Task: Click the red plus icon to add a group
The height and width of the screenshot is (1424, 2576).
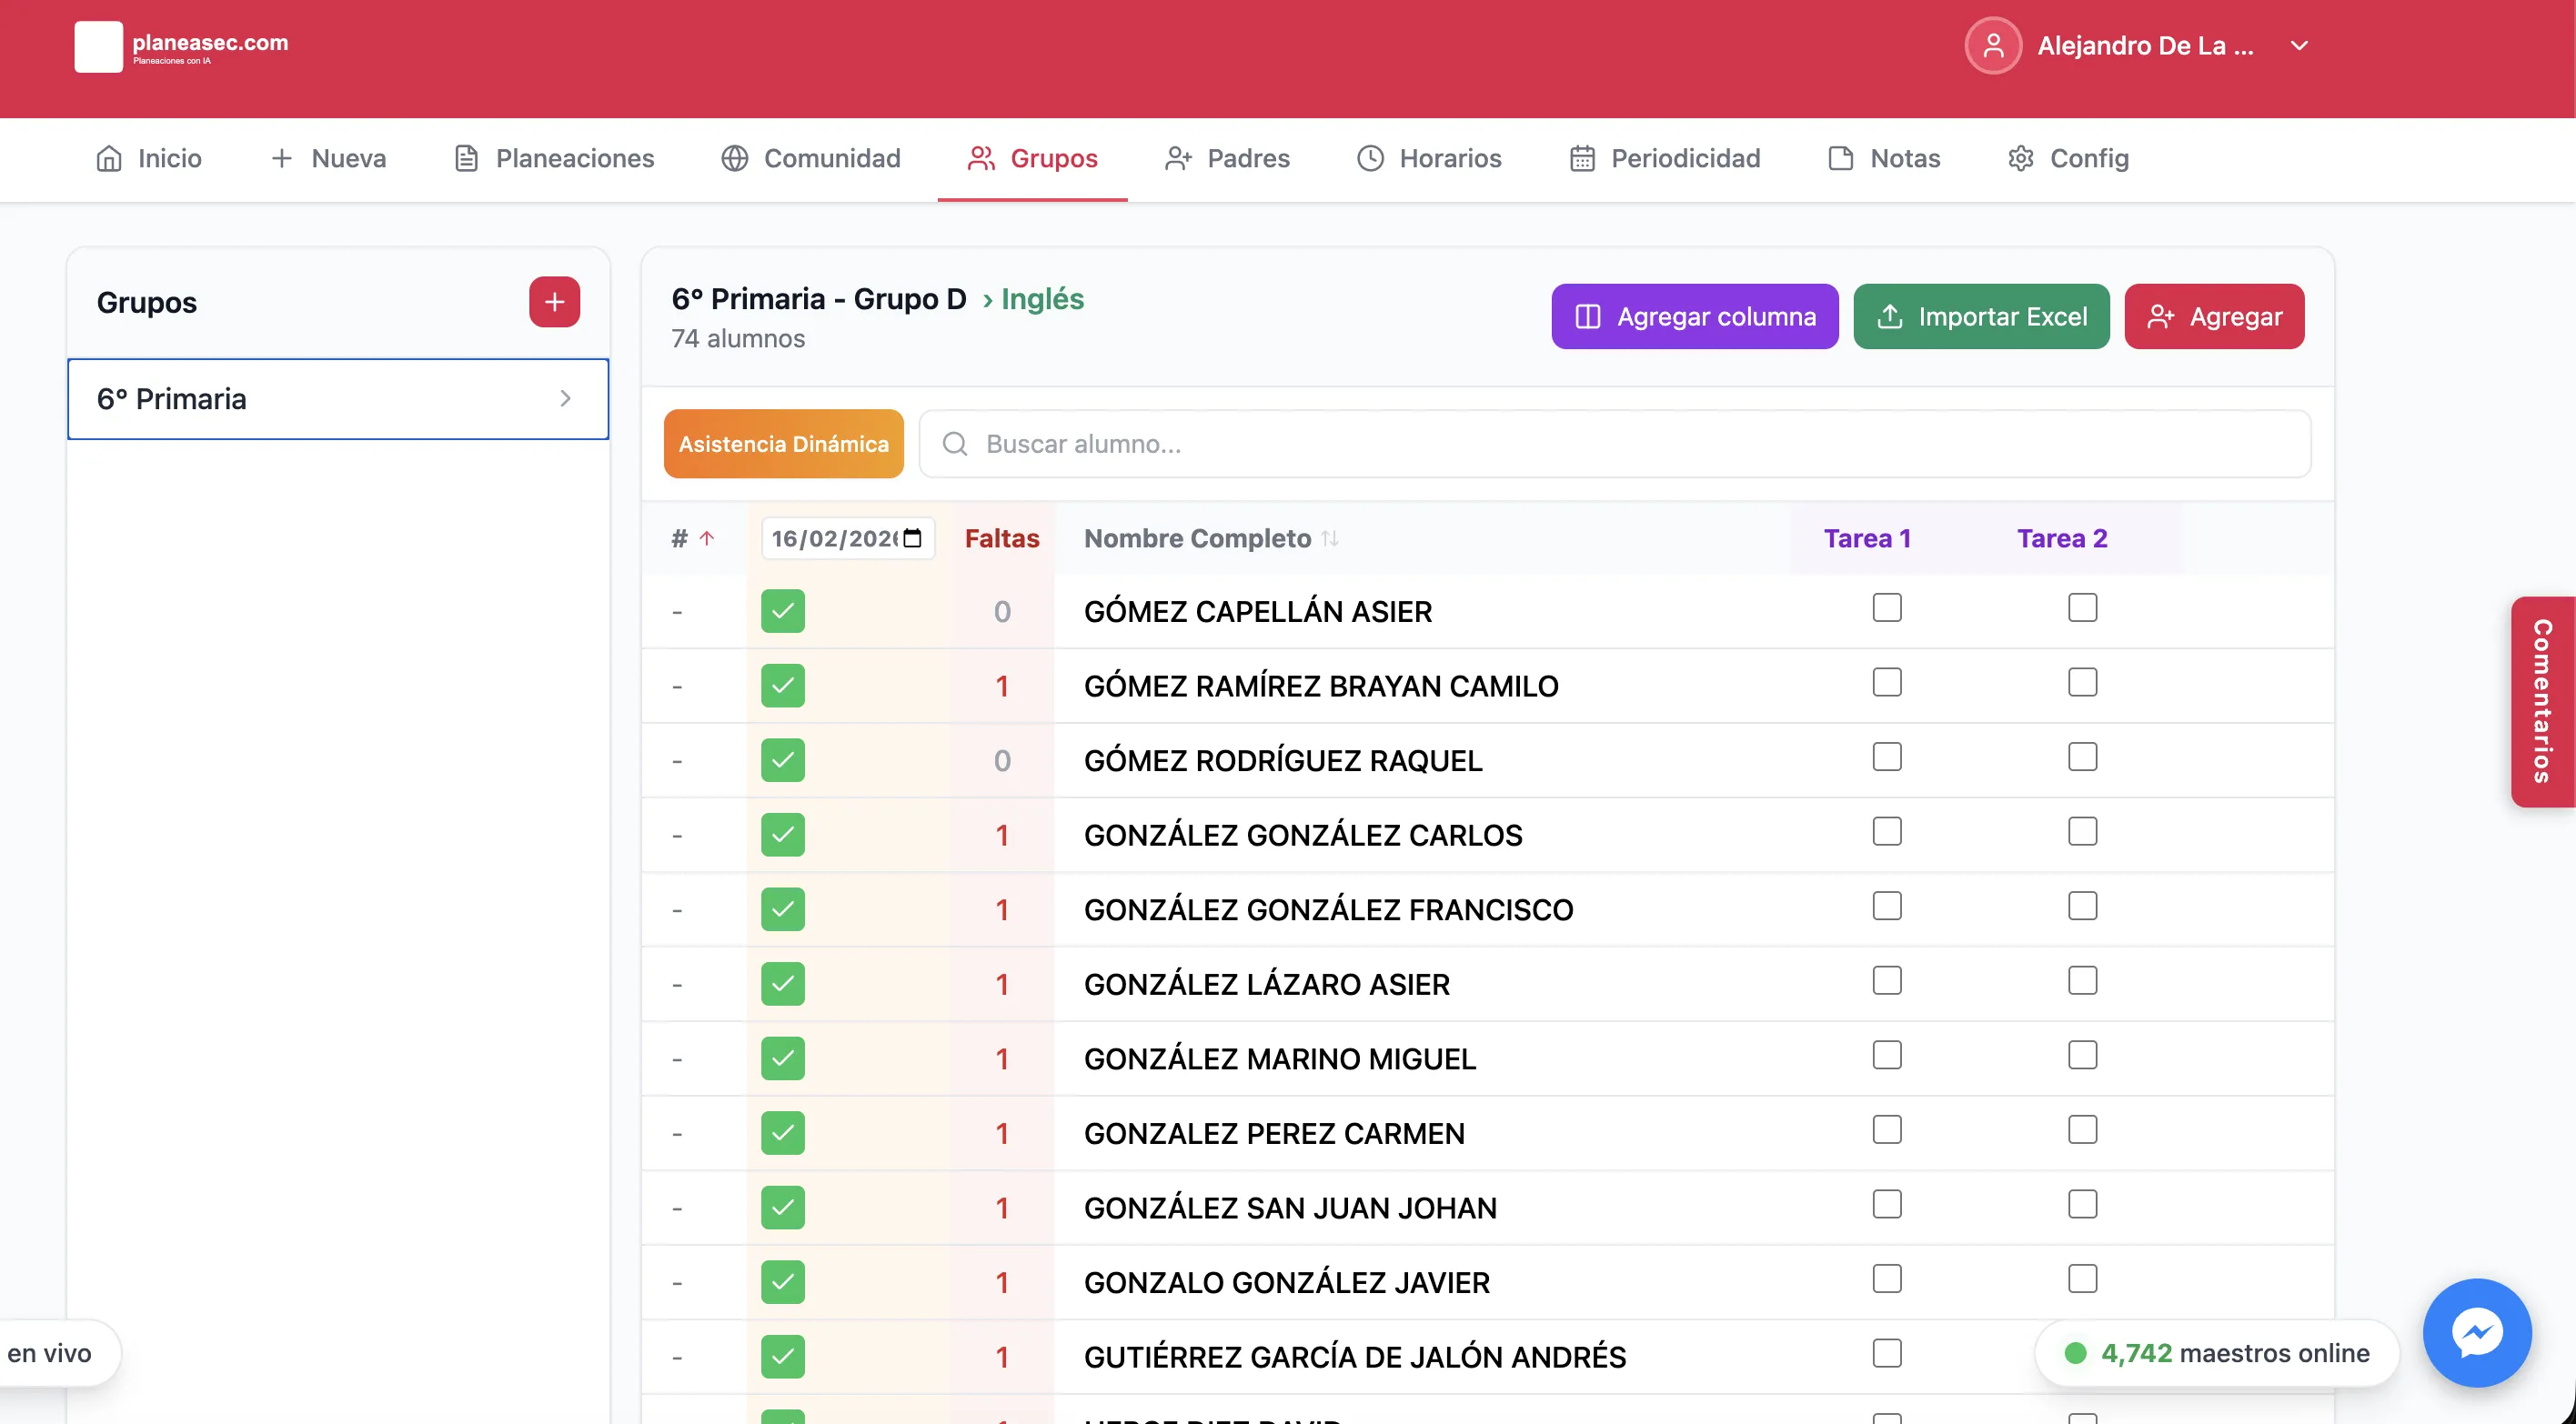Action: [x=554, y=302]
